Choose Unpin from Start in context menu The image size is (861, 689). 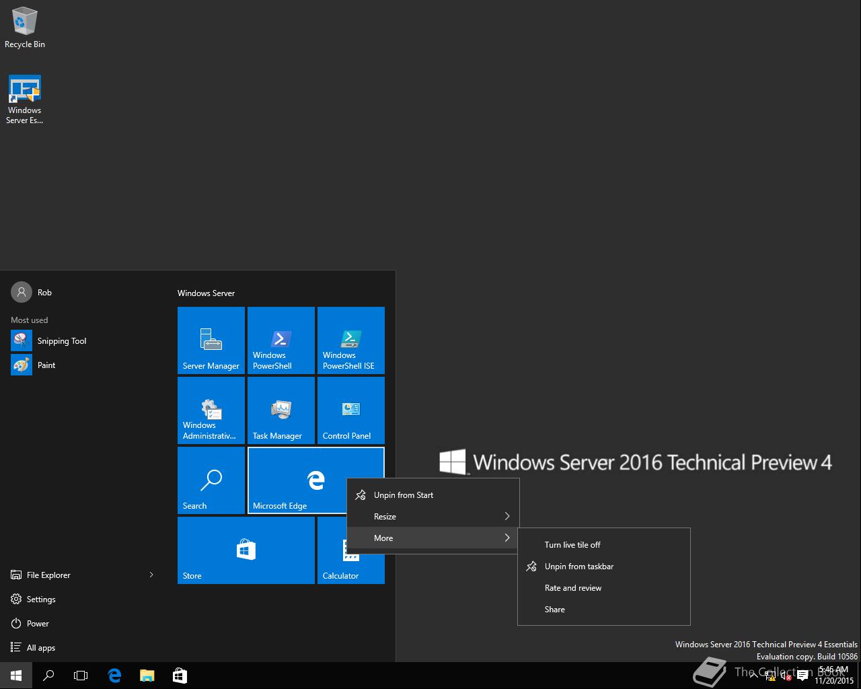click(404, 495)
